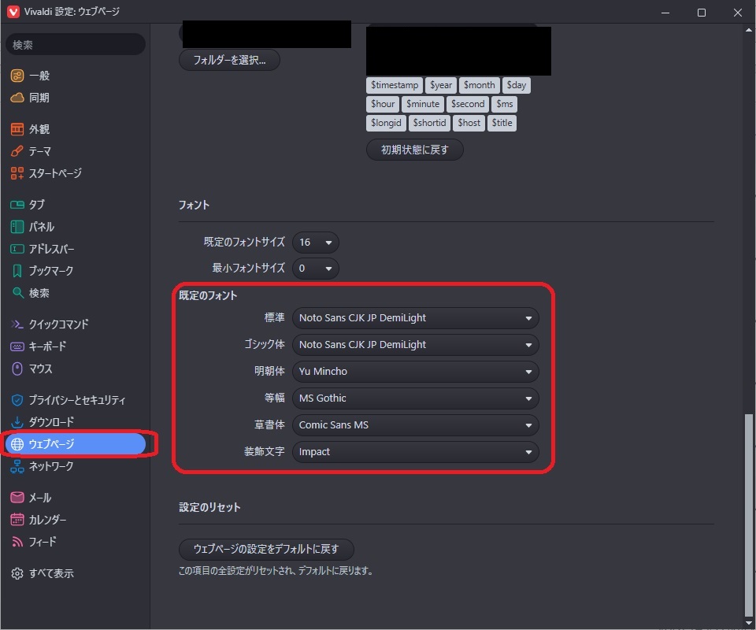Open the 検索 magnifier icon in sidebar

pos(18,293)
